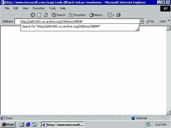Viewport: 171px width, 128px height.
Task: Open the View menu
Action: (26, 8)
